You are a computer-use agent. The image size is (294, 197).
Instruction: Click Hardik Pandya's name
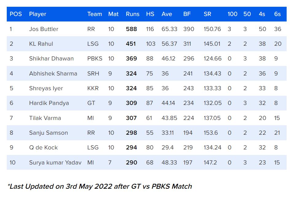pos(49,103)
